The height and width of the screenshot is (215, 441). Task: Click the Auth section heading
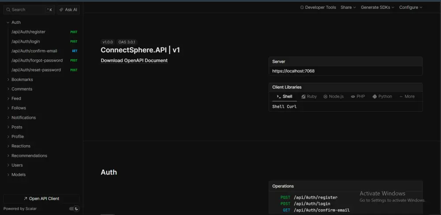click(x=109, y=172)
